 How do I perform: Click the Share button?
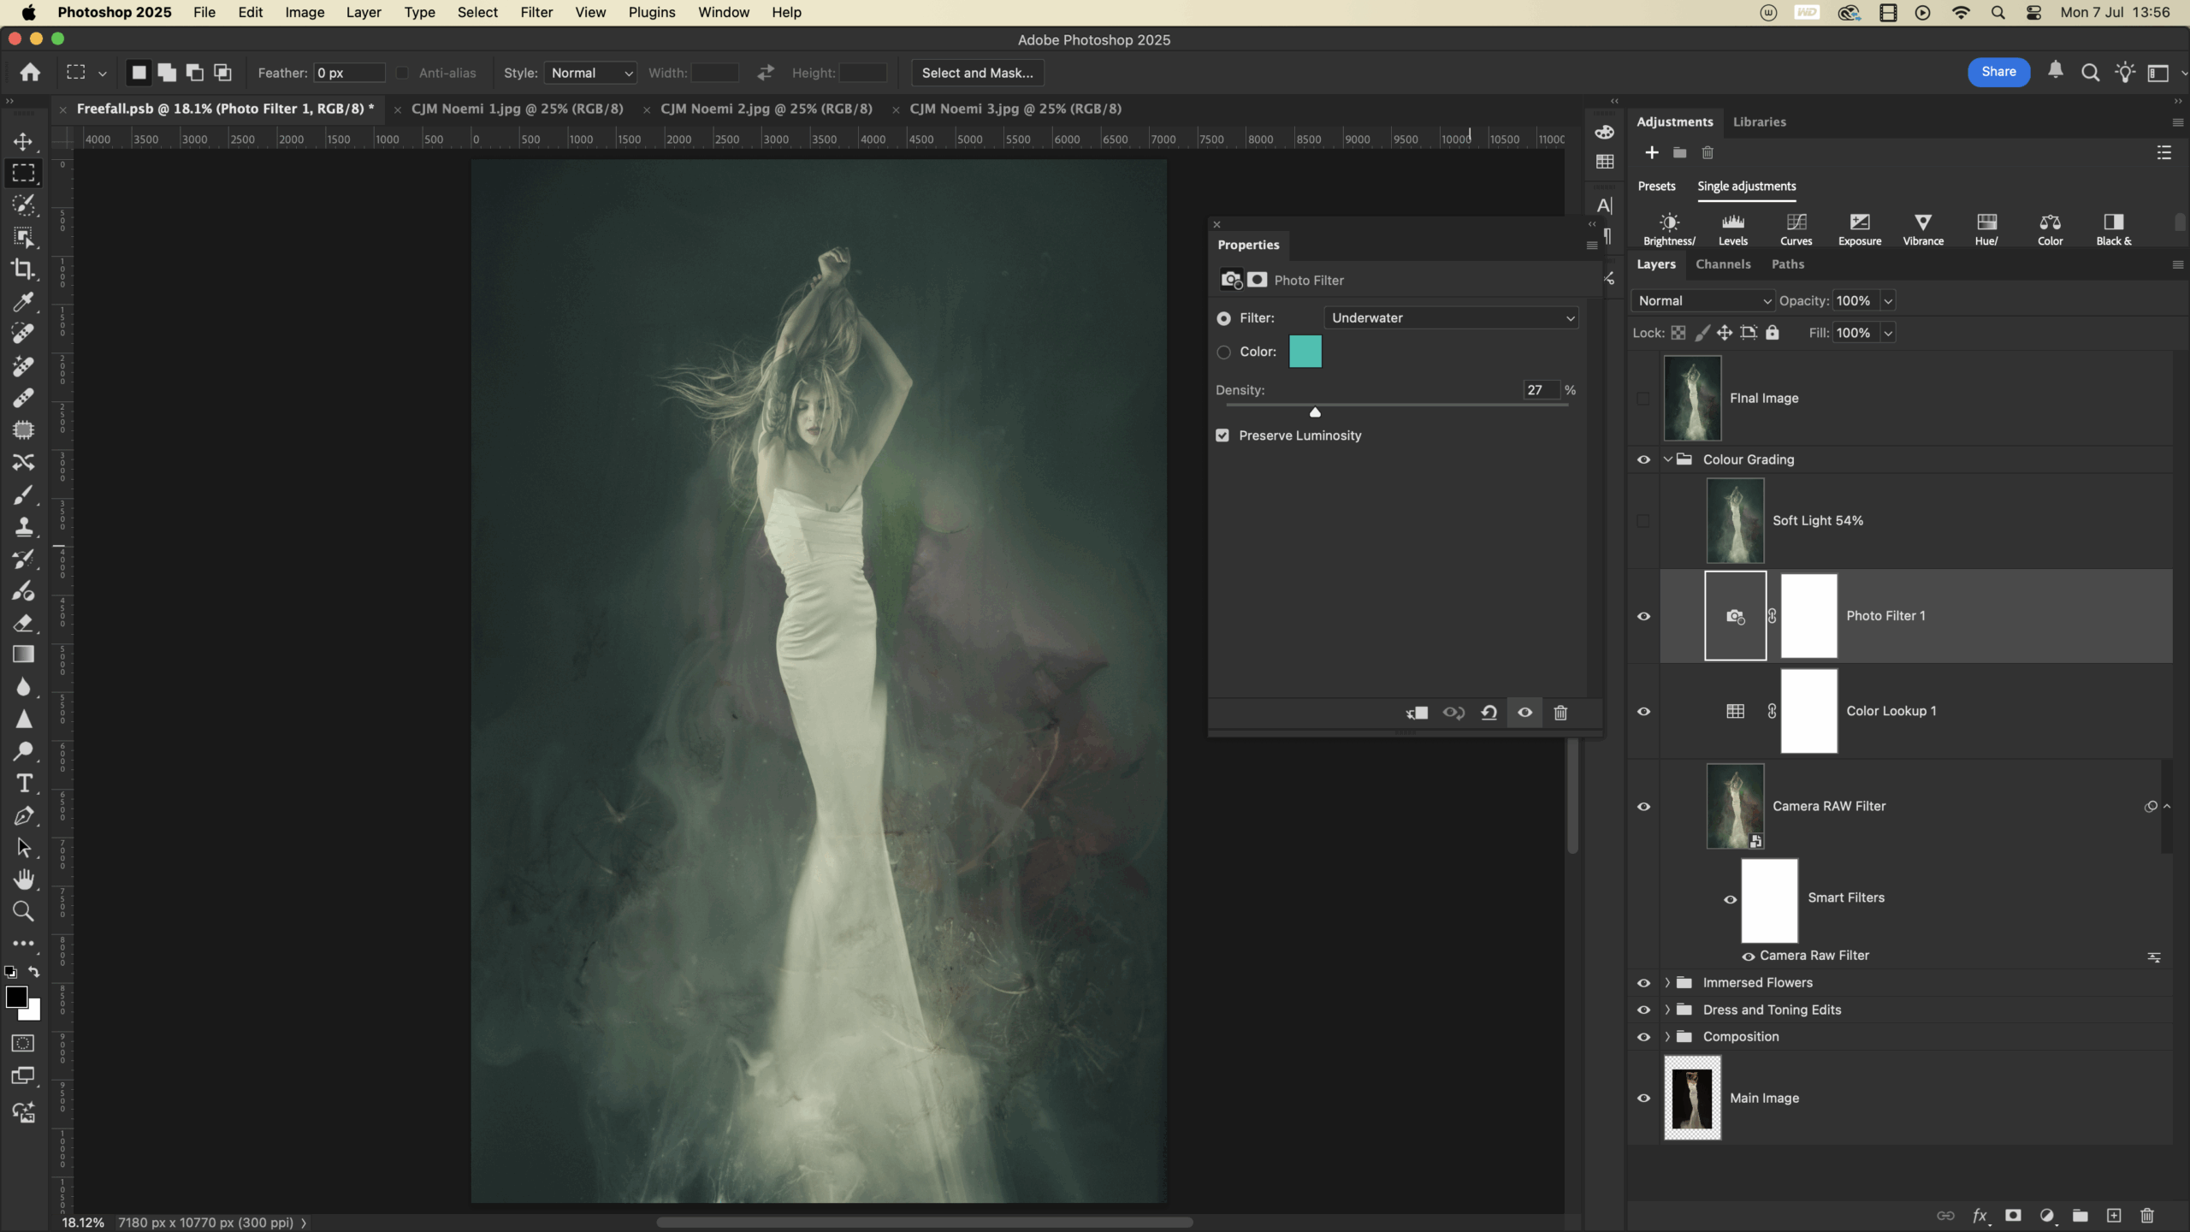[x=1998, y=72]
